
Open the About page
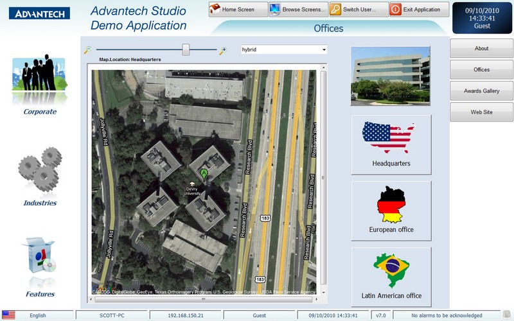point(481,48)
